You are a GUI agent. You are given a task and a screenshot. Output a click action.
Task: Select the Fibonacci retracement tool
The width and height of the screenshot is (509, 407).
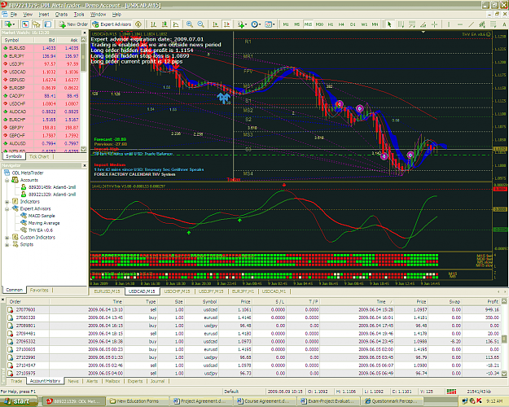point(494,24)
